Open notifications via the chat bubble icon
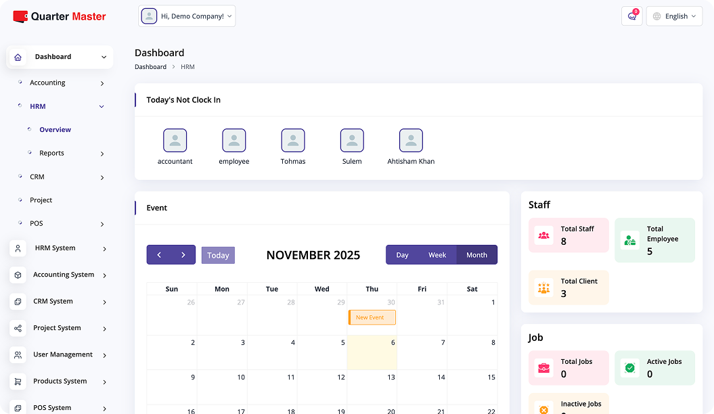This screenshot has height=414, width=714. [631, 16]
